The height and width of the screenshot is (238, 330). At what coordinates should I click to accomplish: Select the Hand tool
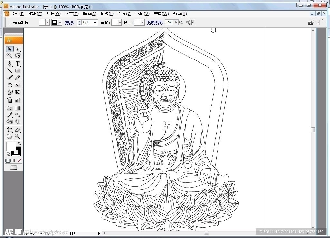10,137
